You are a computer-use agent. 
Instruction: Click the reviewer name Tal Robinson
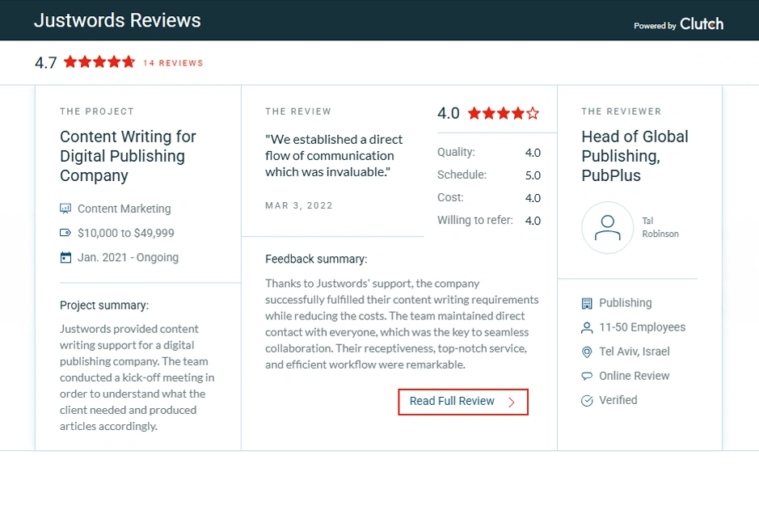click(x=660, y=227)
